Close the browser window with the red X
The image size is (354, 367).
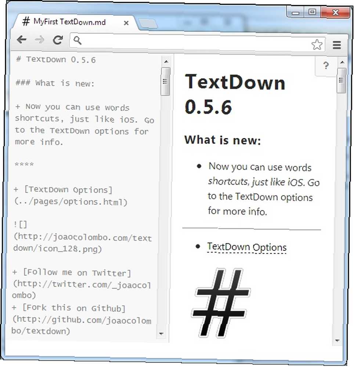(x=335, y=12)
